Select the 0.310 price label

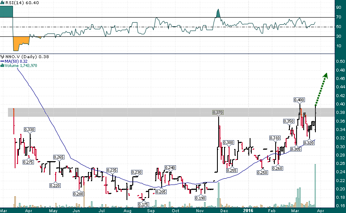point(275,138)
